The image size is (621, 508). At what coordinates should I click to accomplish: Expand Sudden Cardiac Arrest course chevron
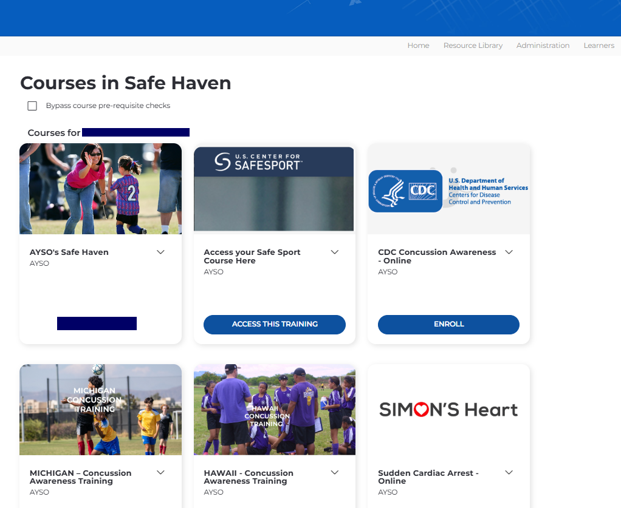pos(509,473)
